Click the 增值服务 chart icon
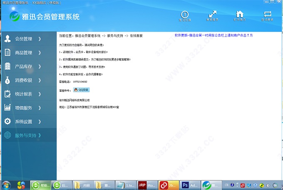 coord(7,108)
